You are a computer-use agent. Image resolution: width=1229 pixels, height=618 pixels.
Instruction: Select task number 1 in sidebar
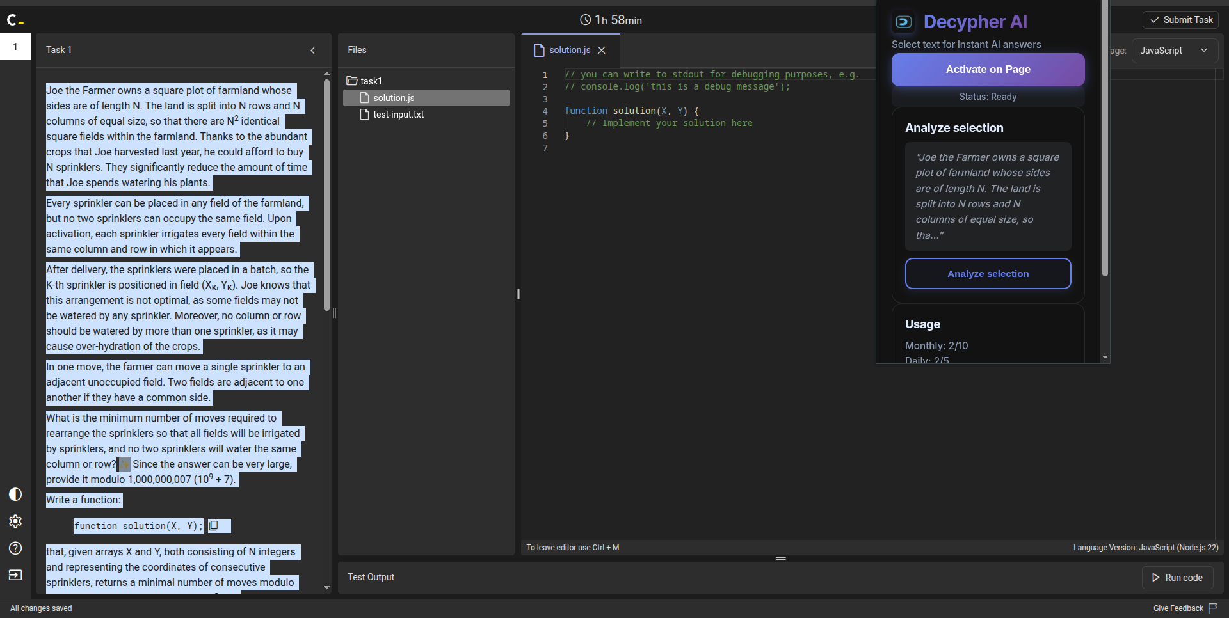(x=15, y=47)
